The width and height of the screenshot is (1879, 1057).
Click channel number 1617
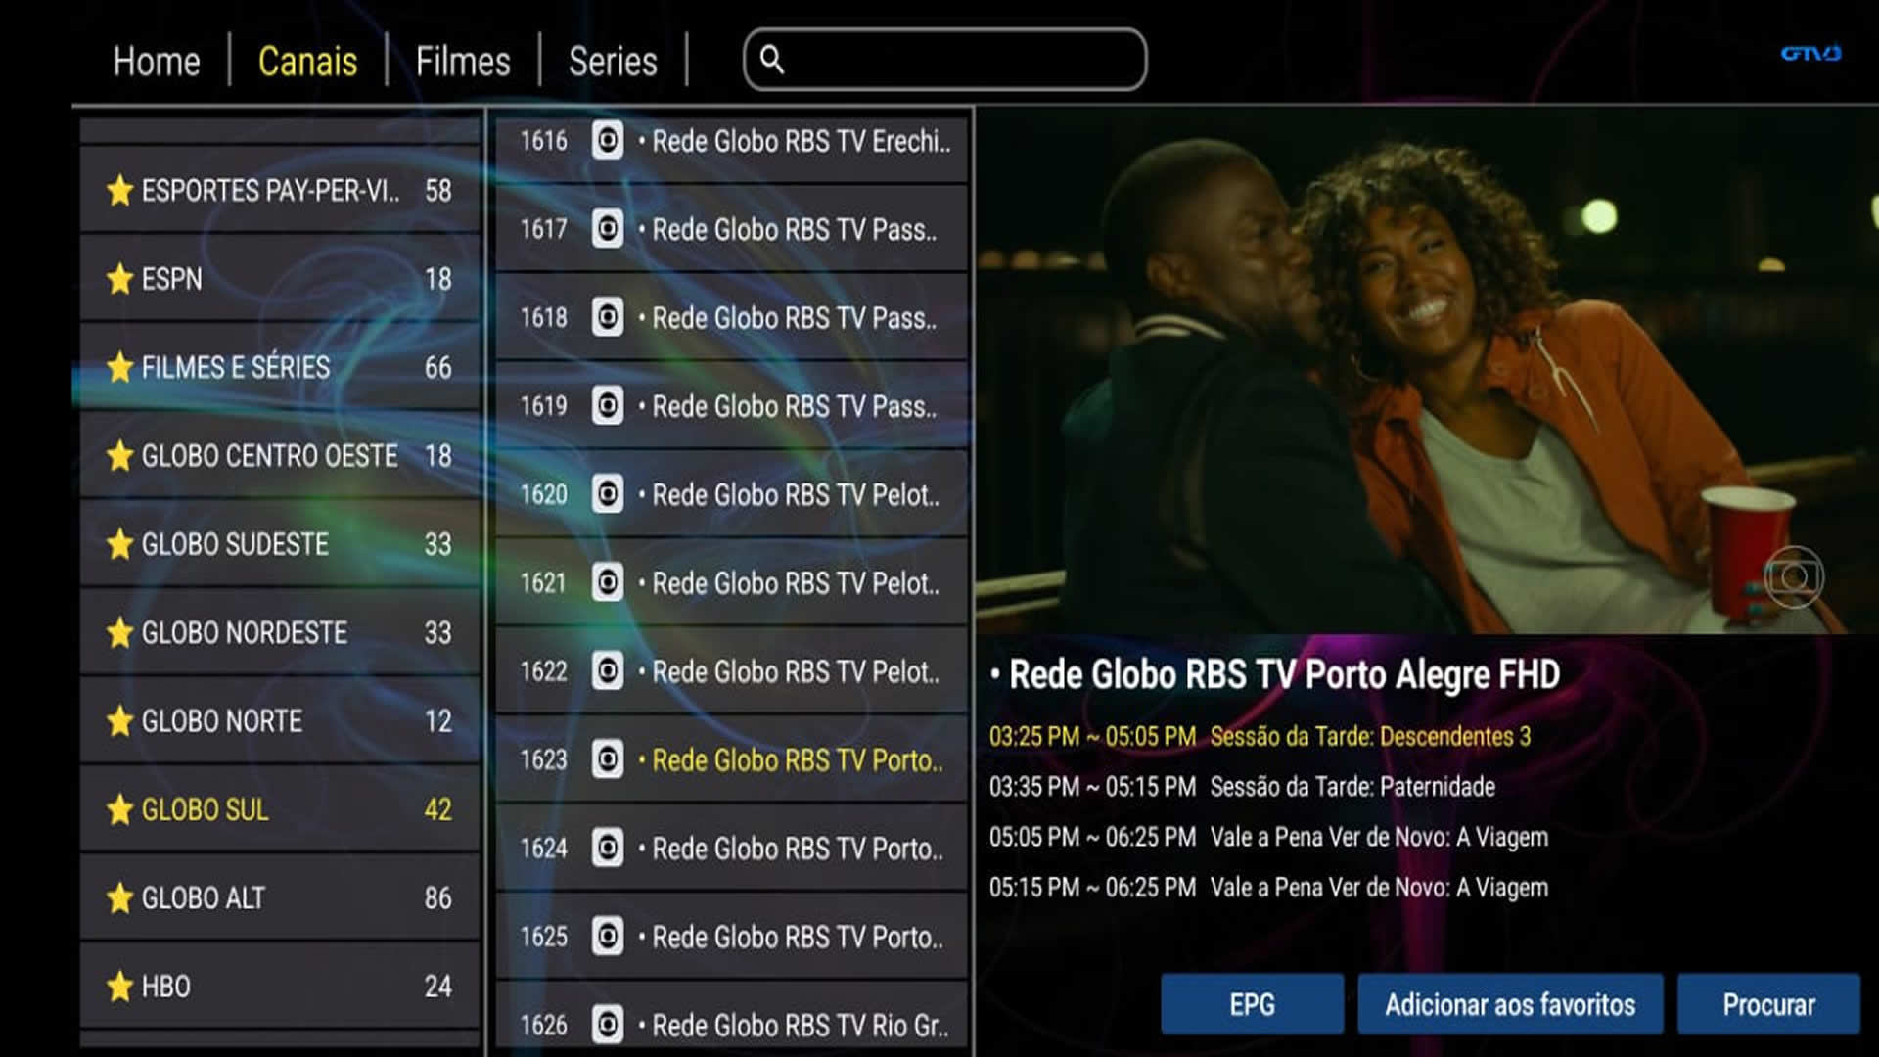click(544, 229)
